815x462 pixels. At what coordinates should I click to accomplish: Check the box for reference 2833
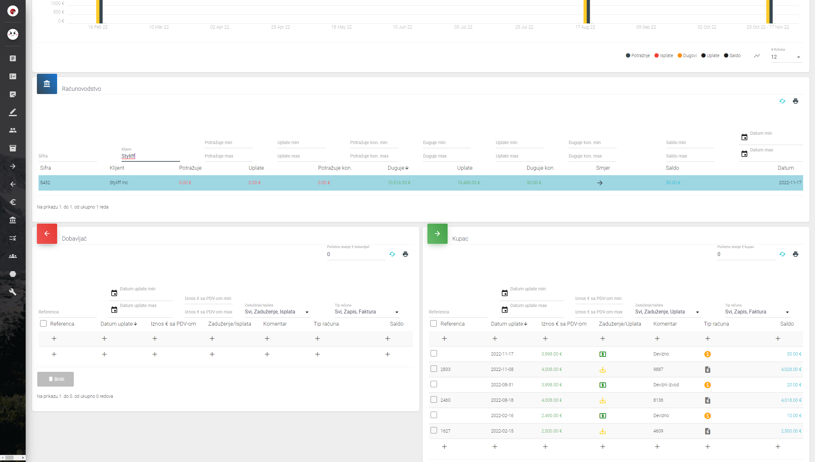point(434,369)
